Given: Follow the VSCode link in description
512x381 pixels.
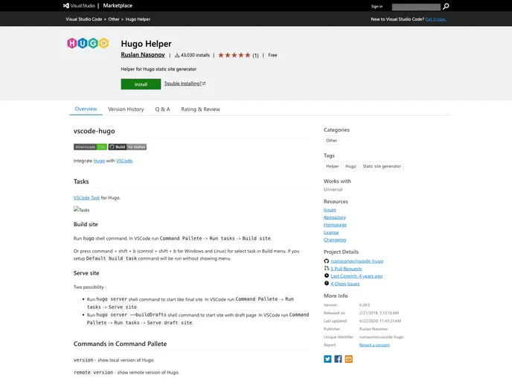Looking at the screenshot, I should tap(124, 161).
